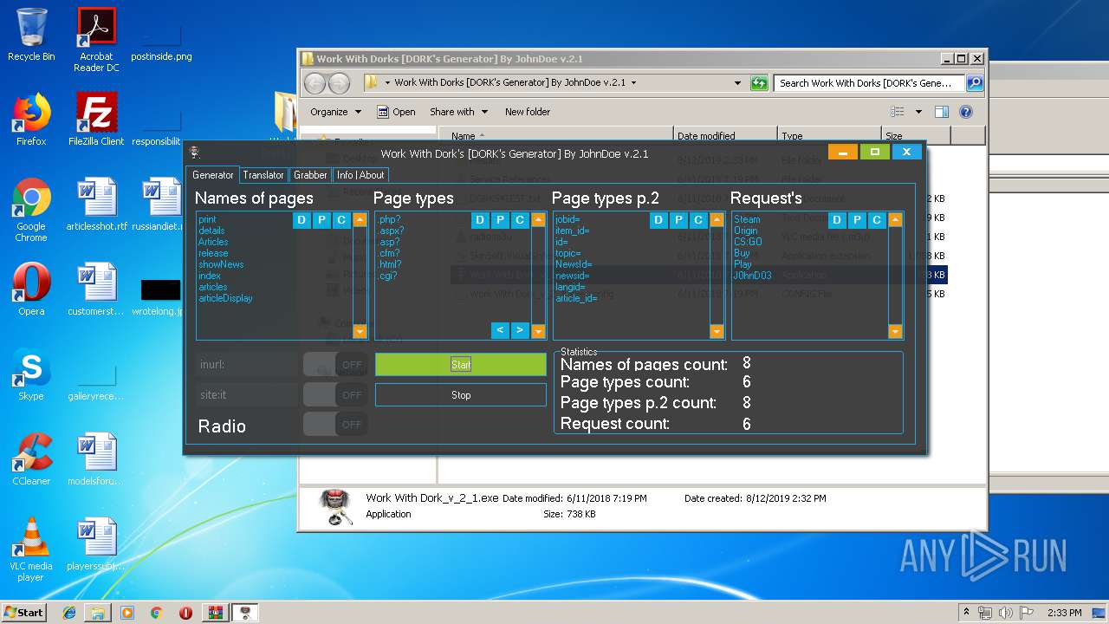The width and height of the screenshot is (1109, 624).
Task: Select '.cfm?' in Page types list
Action: pyautogui.click(x=390, y=253)
